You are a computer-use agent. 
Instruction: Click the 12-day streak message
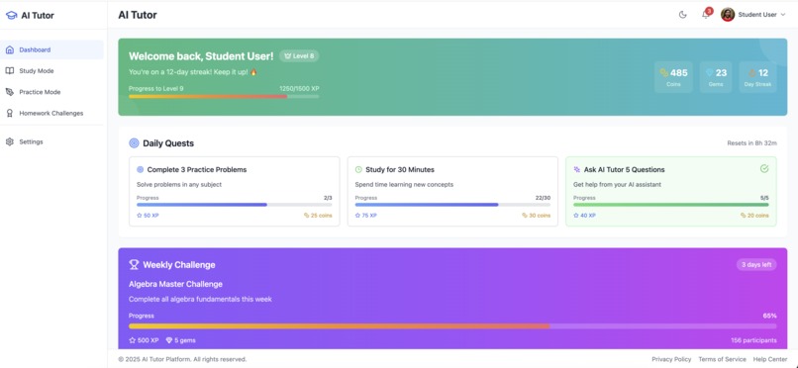(193, 72)
